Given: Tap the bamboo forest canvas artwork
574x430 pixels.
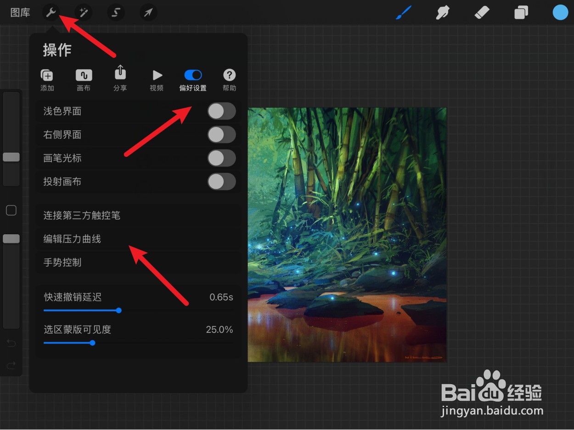Looking at the screenshot, I should pyautogui.click(x=347, y=235).
